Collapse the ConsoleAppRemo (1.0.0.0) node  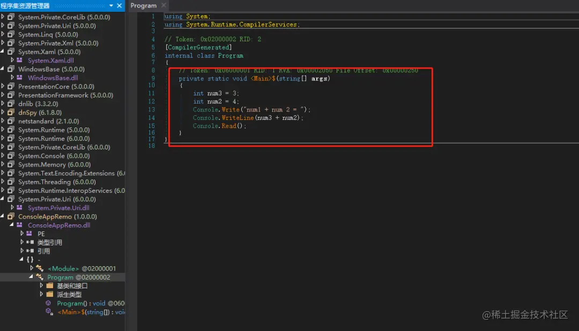[x=3, y=216]
